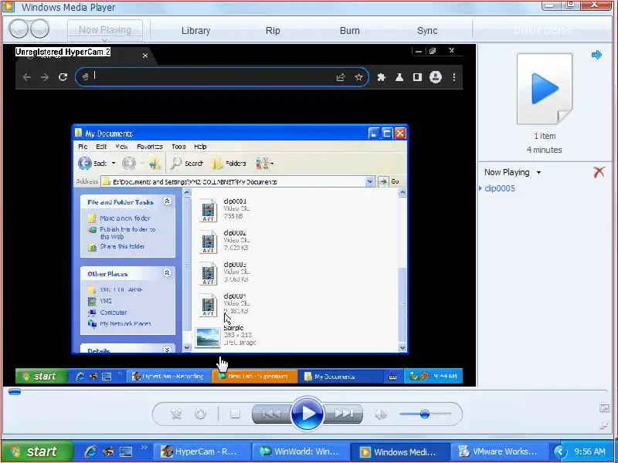
Task: Collapse the Other Places section
Action: point(167,272)
